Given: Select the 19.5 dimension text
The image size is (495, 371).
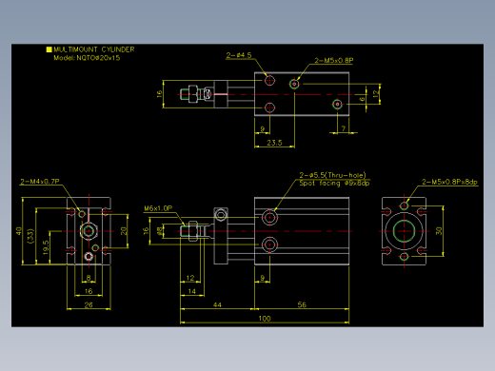Looking at the screenshot, I should (46, 247).
